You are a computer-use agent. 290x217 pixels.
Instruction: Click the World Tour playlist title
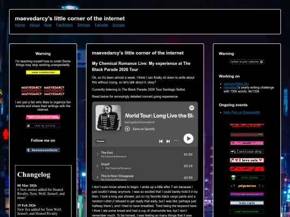[160, 116]
